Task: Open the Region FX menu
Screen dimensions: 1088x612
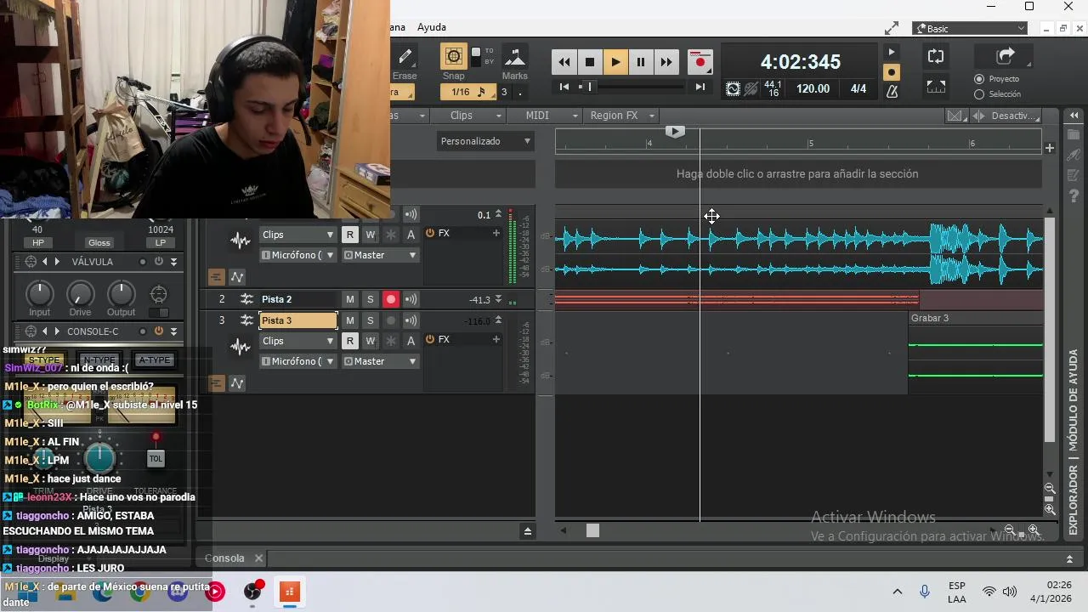Action: pyautogui.click(x=622, y=116)
